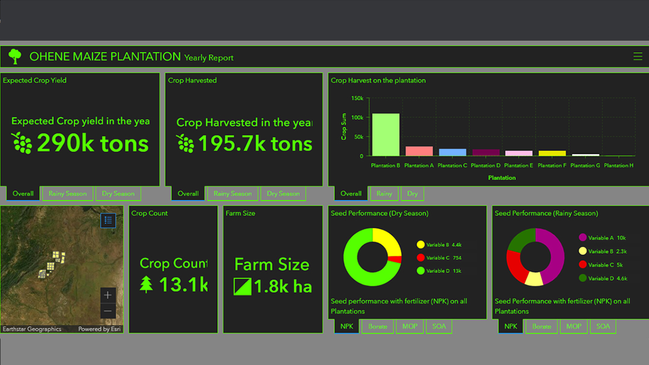
Task: Select Borate tab in Dry Season seed panel
Action: [377, 327]
